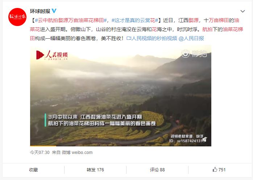Click the blue verified V badge
Screen dimensions: 253x180
[x=54, y=11]
